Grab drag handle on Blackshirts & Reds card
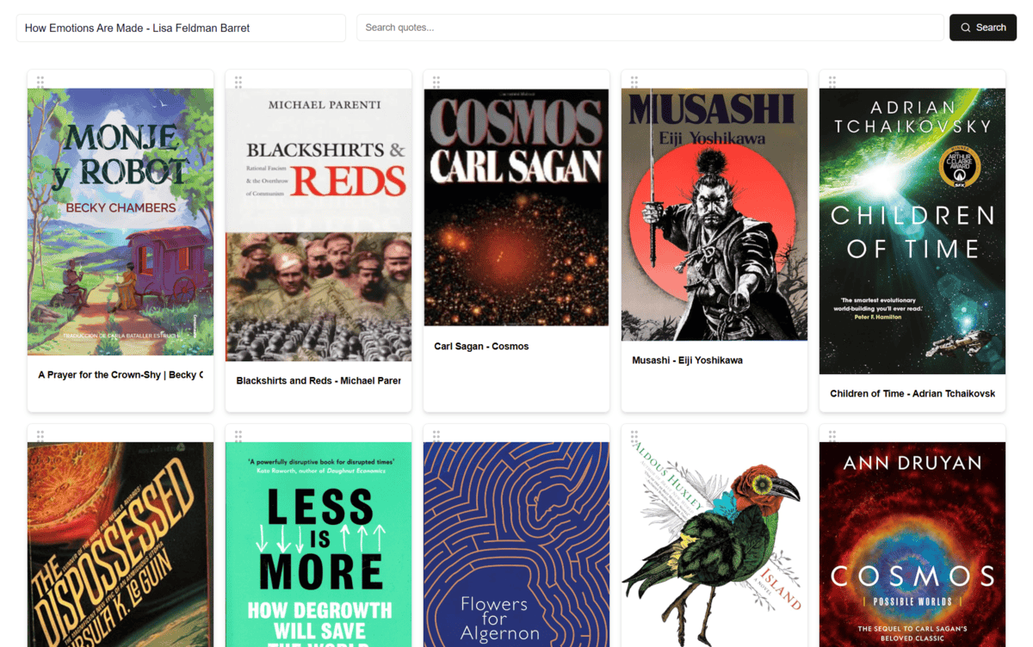The height and width of the screenshot is (647, 1033). click(238, 82)
